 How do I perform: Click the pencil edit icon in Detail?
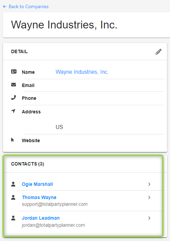click(158, 52)
